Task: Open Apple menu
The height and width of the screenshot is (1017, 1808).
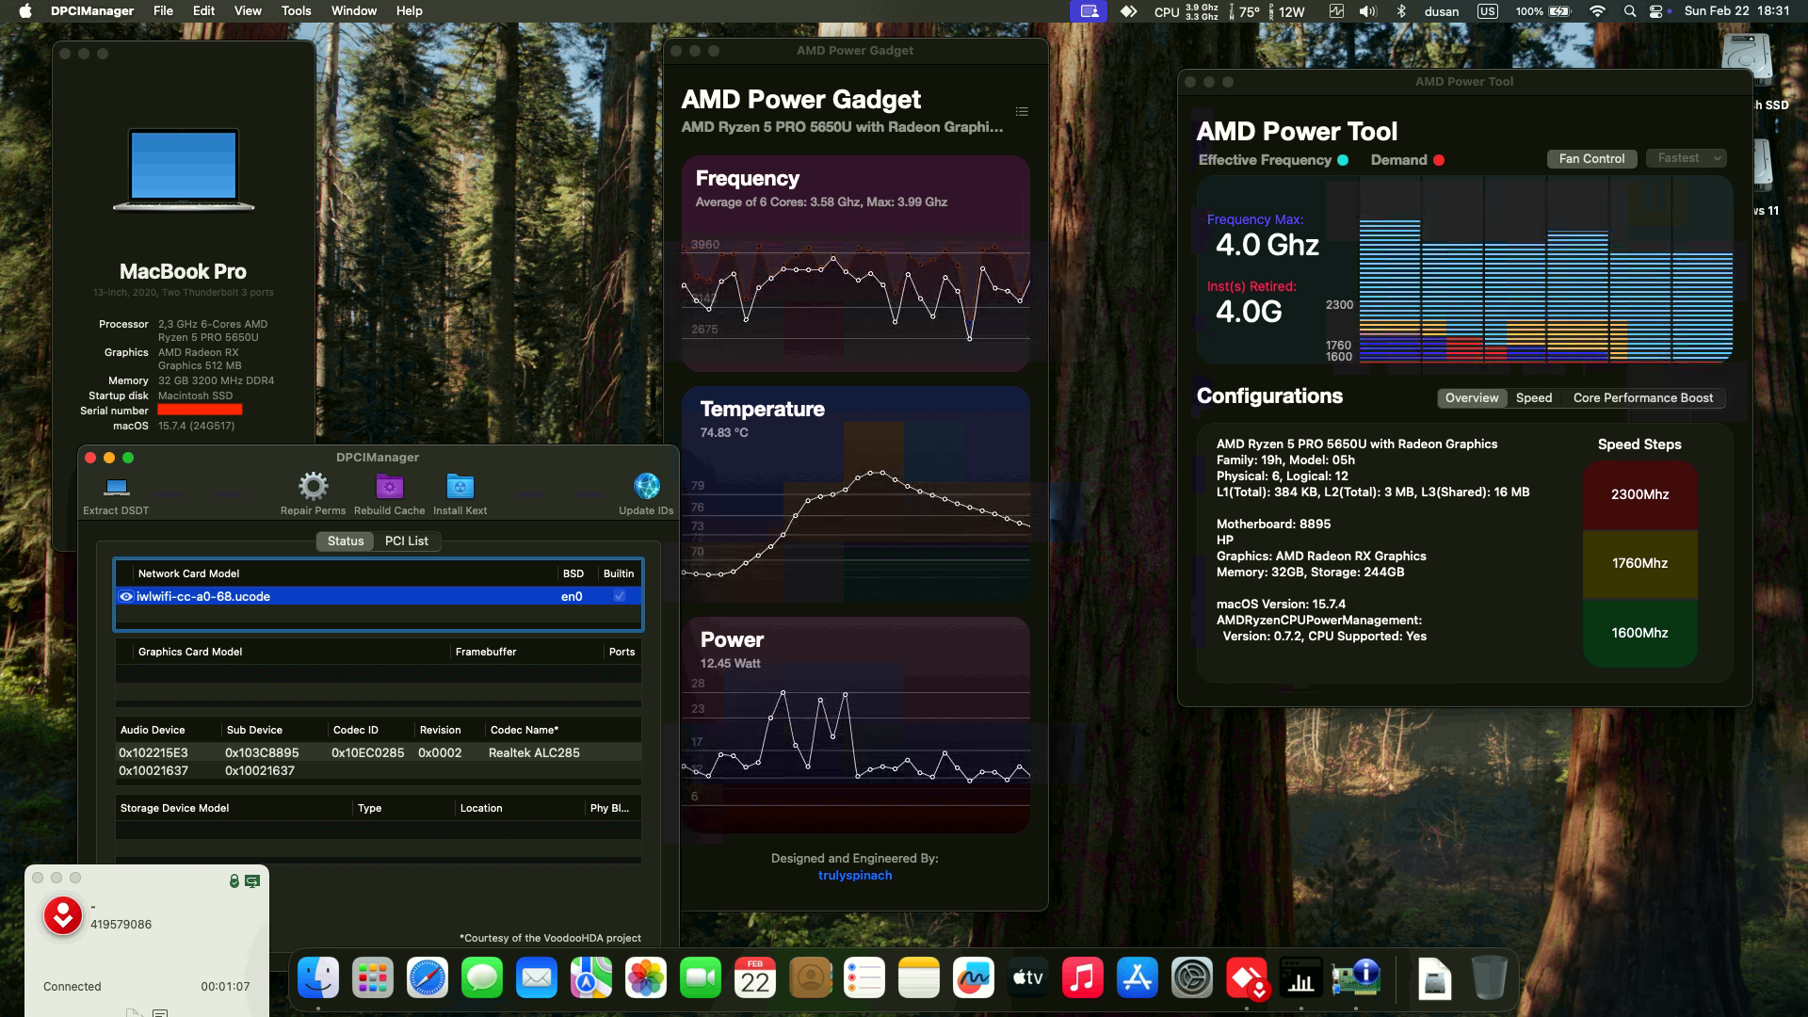Action: pos(25,11)
